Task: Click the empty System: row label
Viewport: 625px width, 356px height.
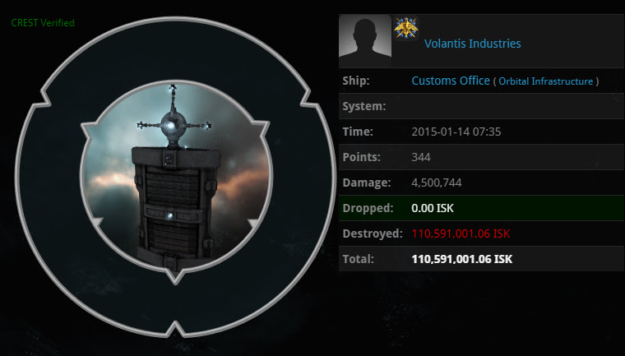Action: (364, 106)
